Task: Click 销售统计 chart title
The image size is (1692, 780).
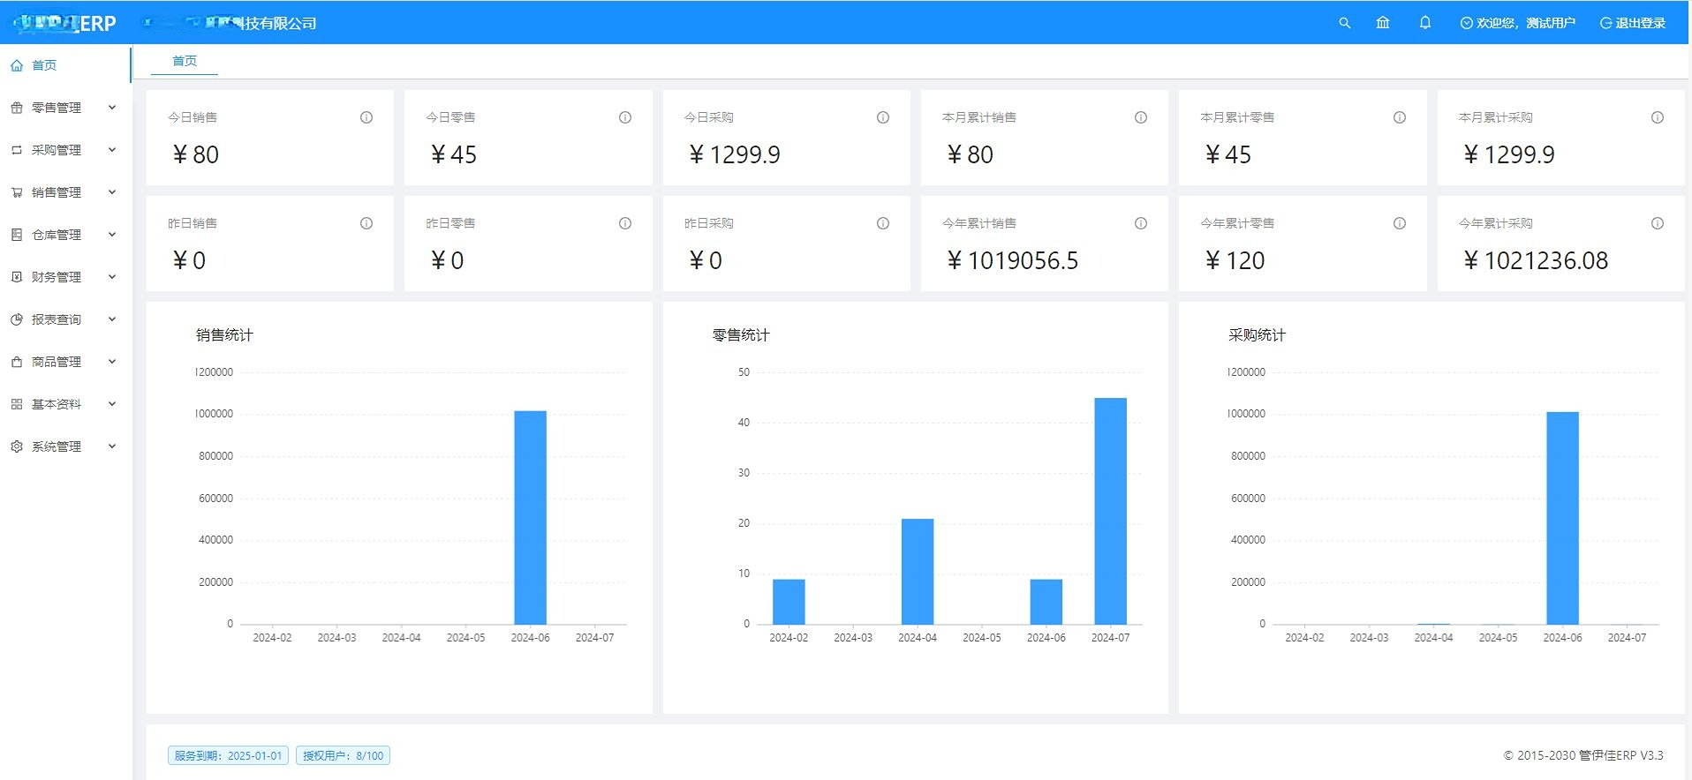Action: pyautogui.click(x=224, y=335)
